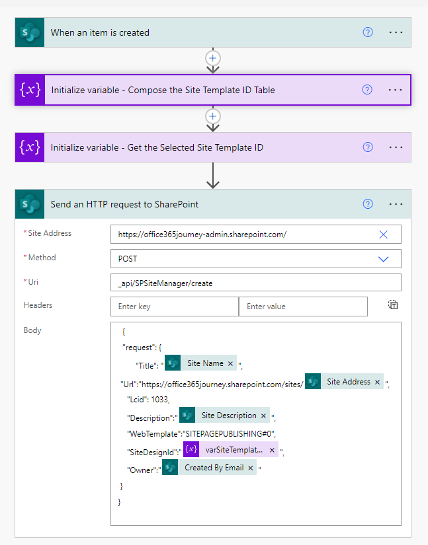Remove the 'Site Description' token from Body
This screenshot has height=545, width=428.
click(x=263, y=416)
